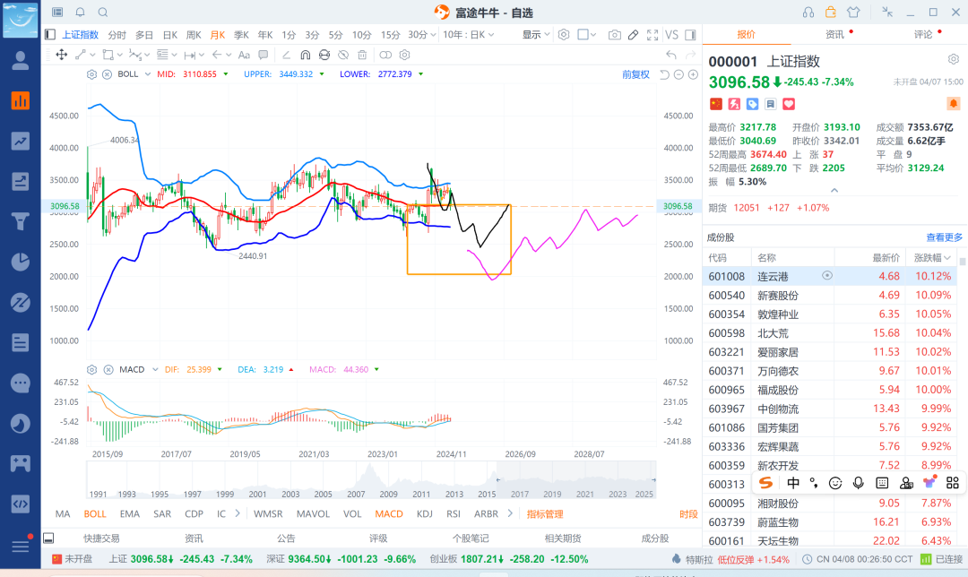Open the orange bar-chart quotes sidebar icon
This screenshot has height=577, width=968.
(x=21, y=100)
